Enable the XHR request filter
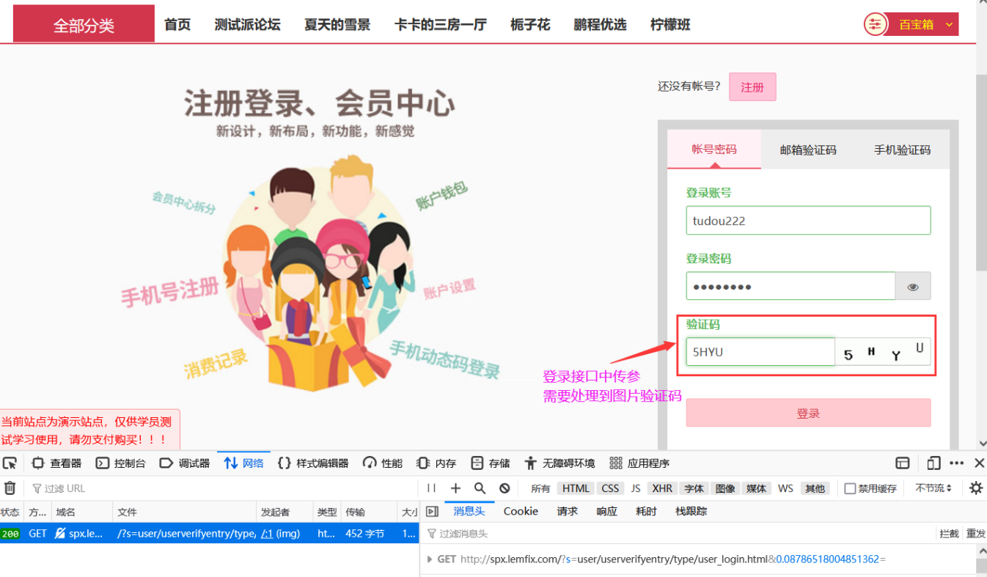Screen dimensions: 987x577 (x=662, y=488)
